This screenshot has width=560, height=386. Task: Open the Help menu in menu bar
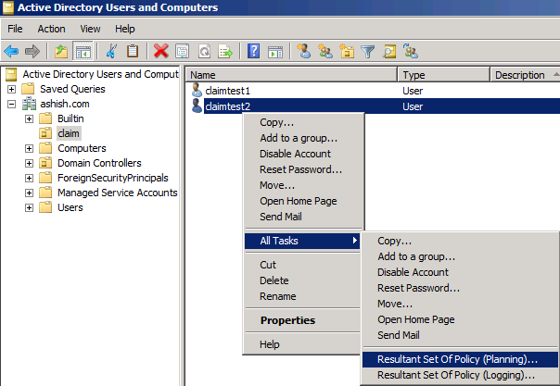(x=124, y=29)
